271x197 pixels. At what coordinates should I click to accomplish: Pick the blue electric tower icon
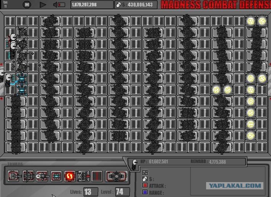(56, 176)
